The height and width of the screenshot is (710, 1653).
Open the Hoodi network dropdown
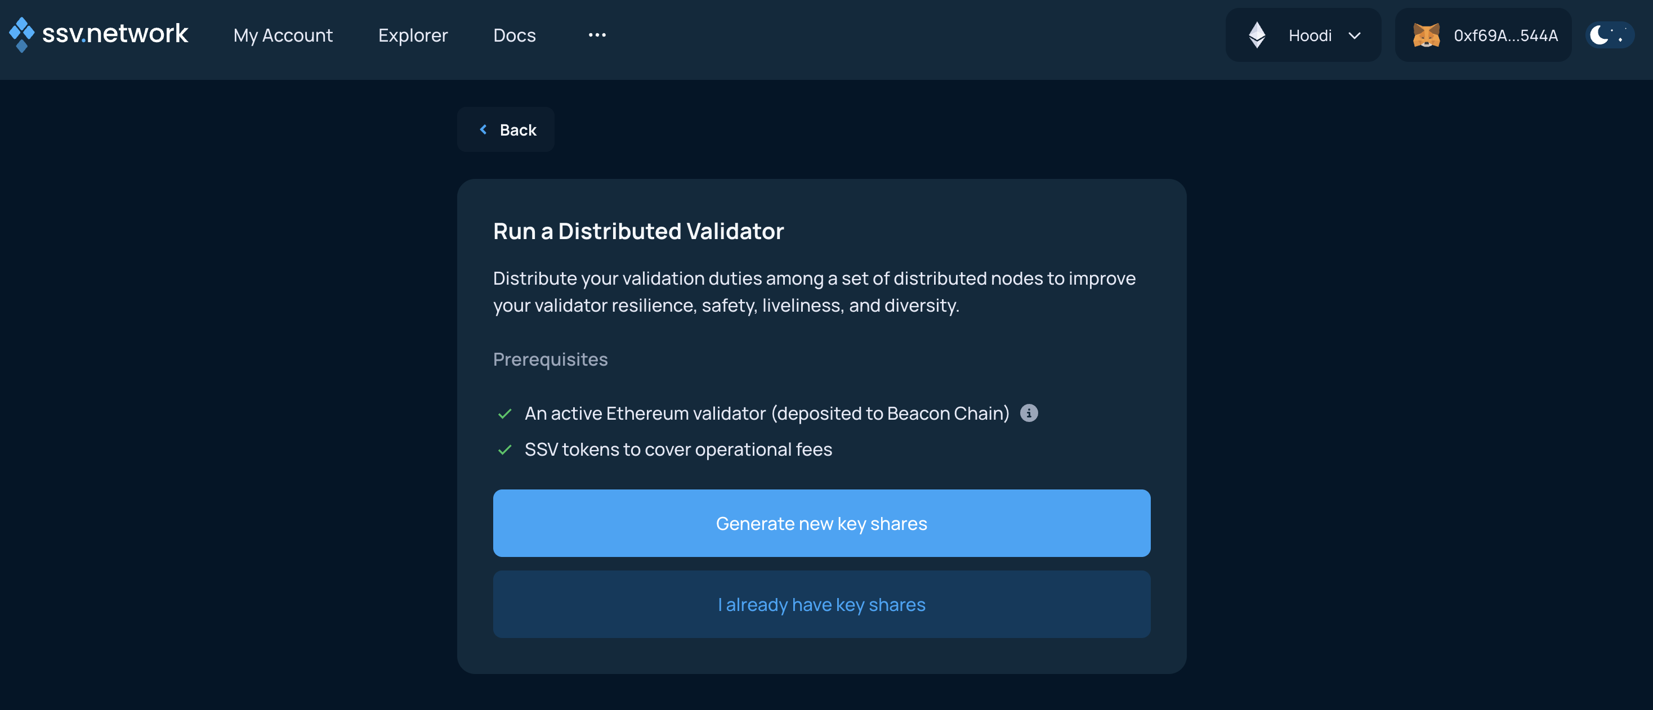[1355, 35]
